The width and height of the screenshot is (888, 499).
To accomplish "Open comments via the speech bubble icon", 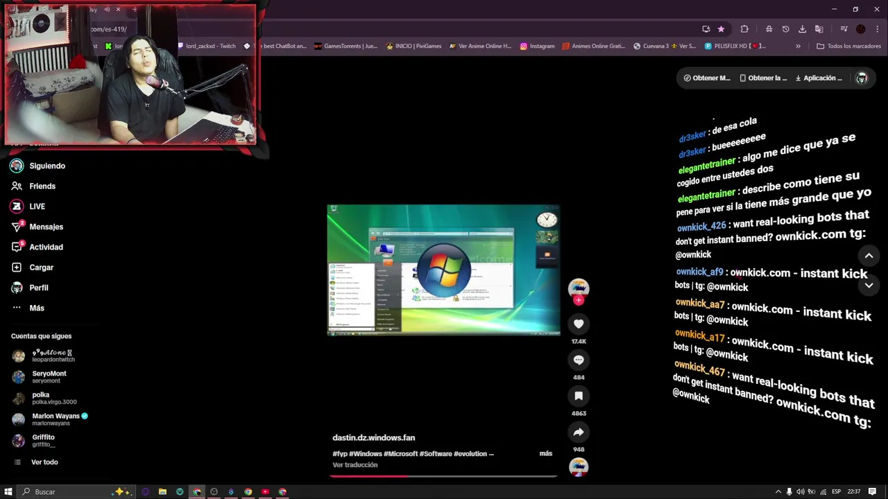I will click(579, 360).
